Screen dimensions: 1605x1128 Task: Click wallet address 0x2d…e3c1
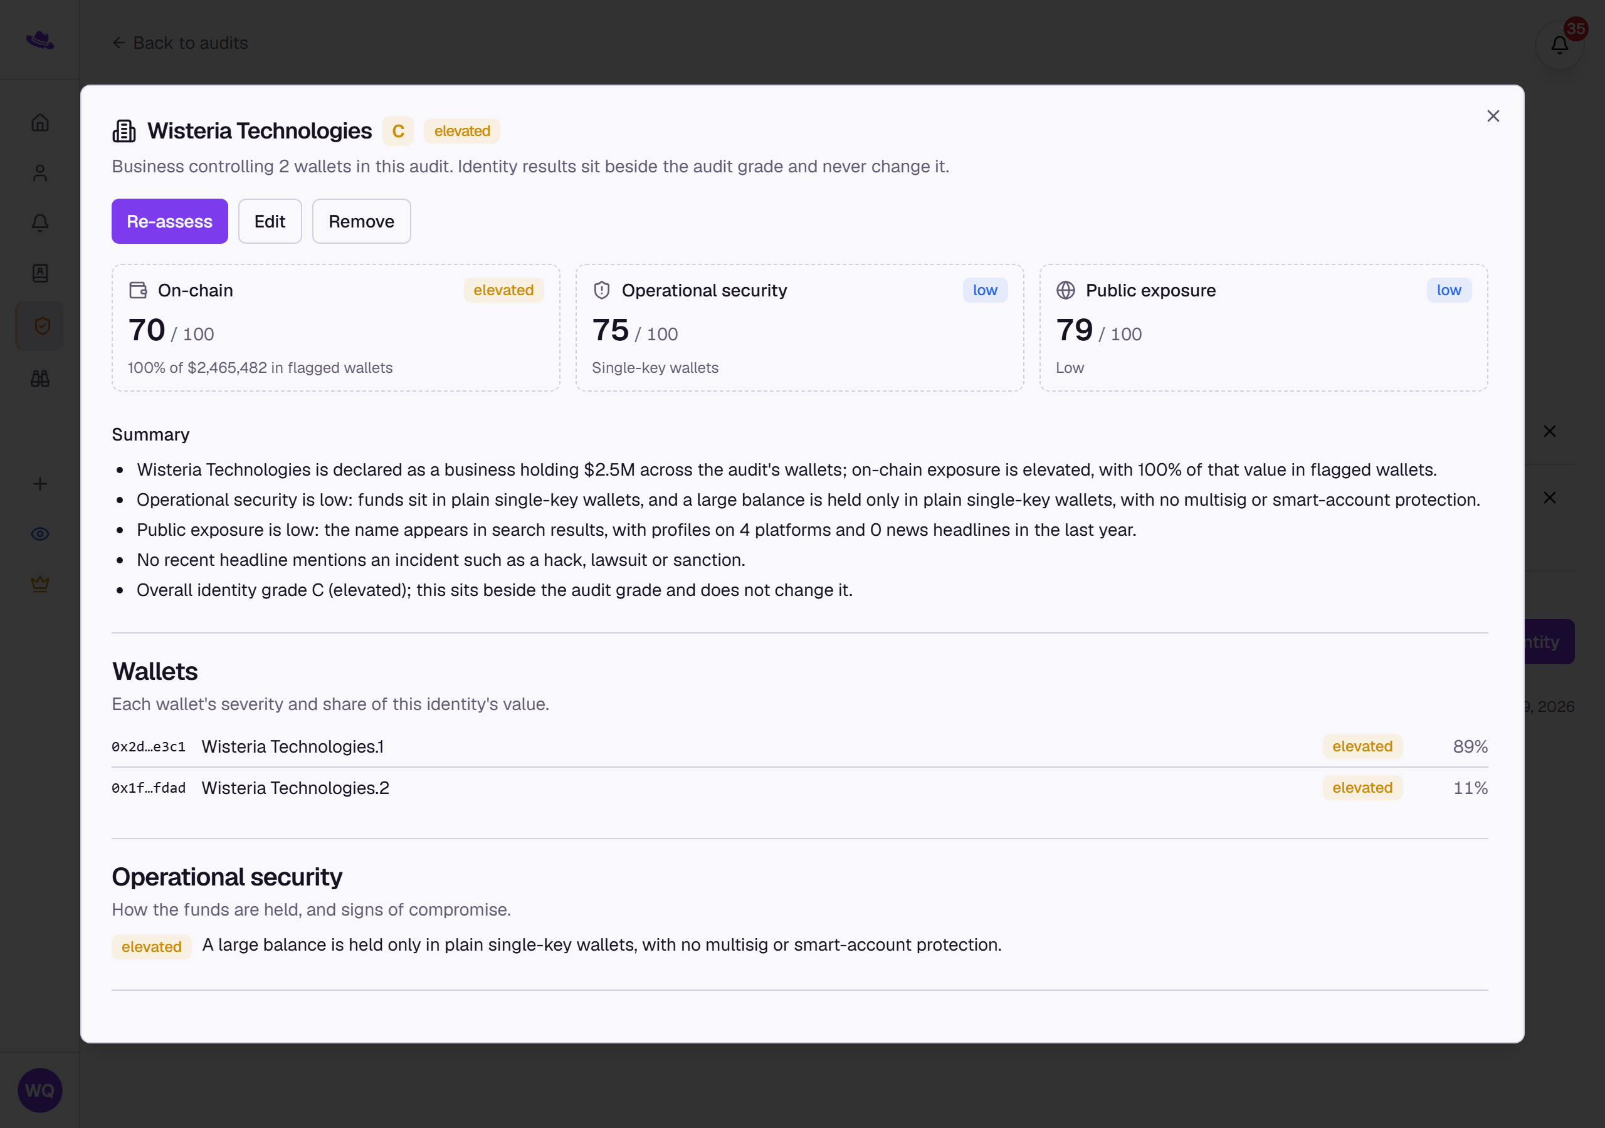coord(149,746)
